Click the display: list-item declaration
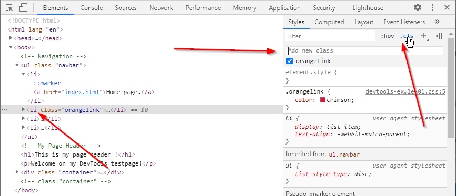This screenshot has height=196, width=456. point(328,127)
